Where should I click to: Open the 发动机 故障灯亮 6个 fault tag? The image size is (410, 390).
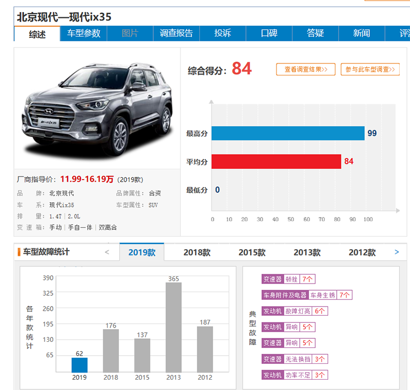[295, 311]
